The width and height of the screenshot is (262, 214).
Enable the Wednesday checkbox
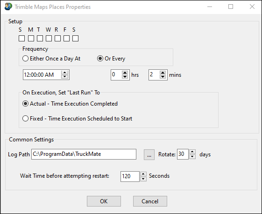49,38
